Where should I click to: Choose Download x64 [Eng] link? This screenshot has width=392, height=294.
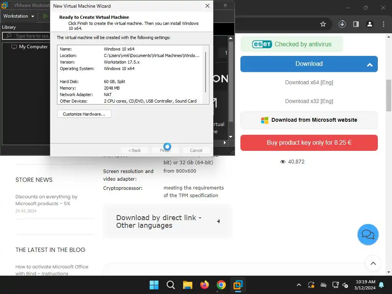click(x=309, y=82)
